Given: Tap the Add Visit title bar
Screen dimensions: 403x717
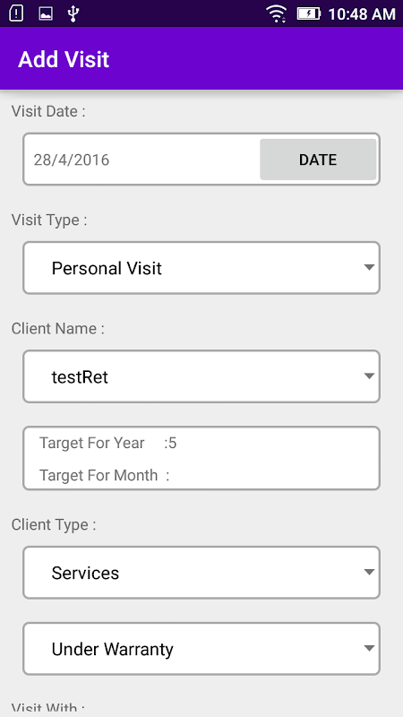Looking at the screenshot, I should point(201,58).
